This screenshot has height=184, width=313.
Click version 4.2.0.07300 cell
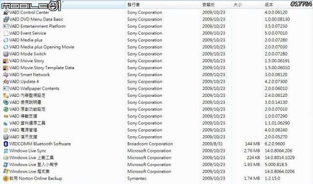[x=276, y=82]
